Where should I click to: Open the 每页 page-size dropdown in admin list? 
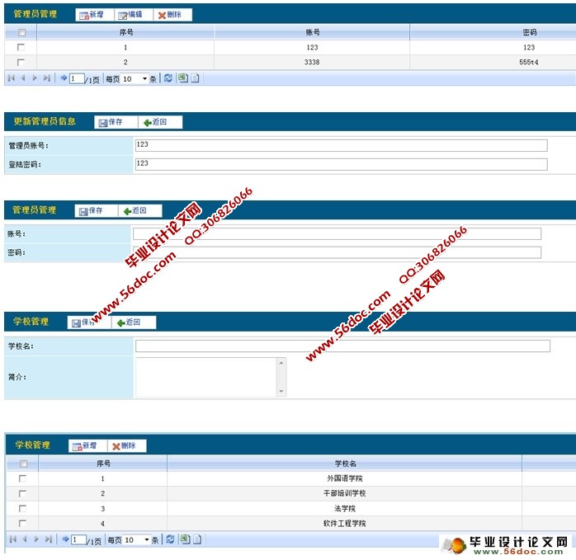[x=144, y=79]
